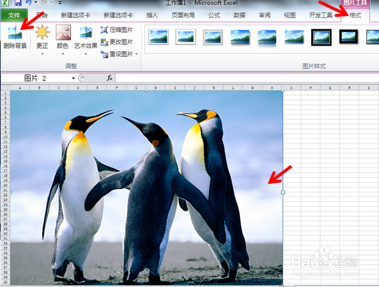Click into the formula bar field
Screen dimensions: 379x287
247,78
